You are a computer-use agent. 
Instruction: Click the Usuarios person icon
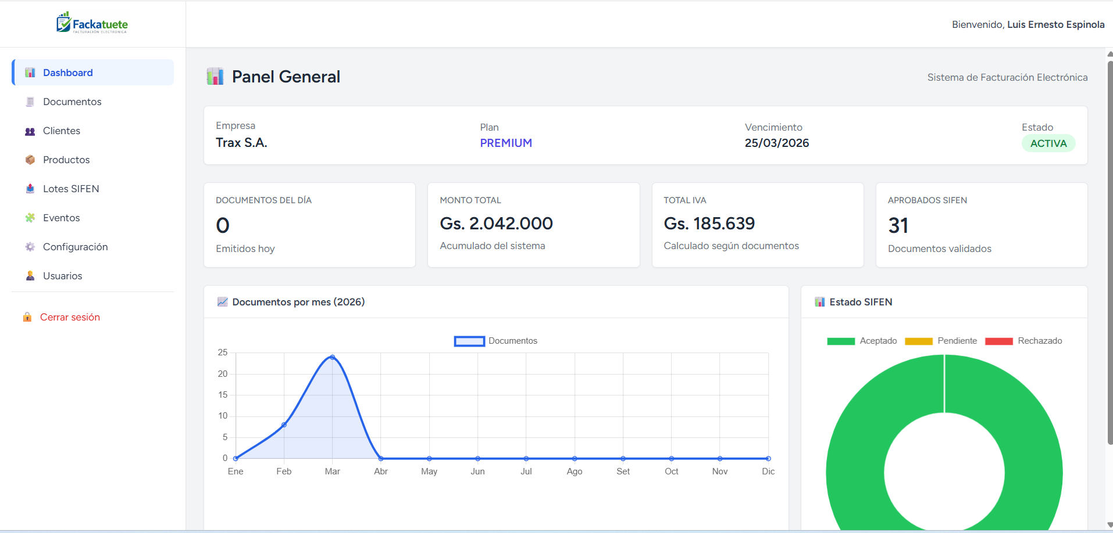30,276
